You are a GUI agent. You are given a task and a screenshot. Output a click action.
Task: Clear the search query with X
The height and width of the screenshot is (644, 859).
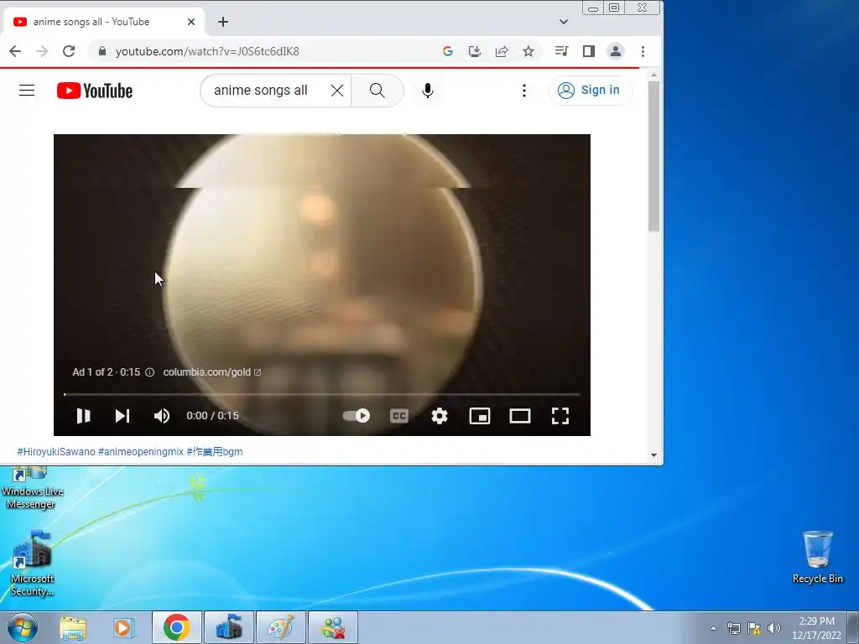click(x=337, y=91)
